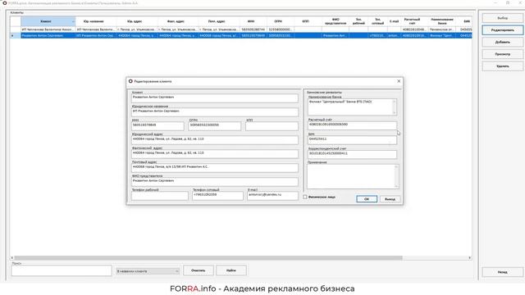Click the Выход button in the dialog
Image resolution: width=525 pixels, height=295 pixels.
tap(390, 199)
